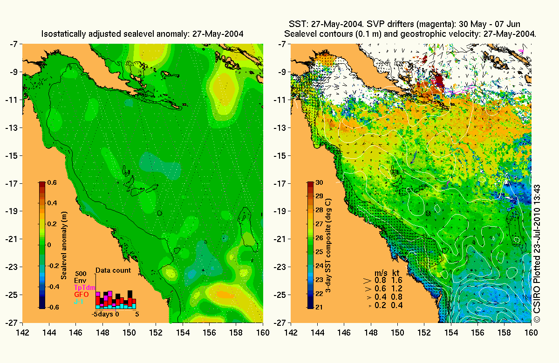Click '28' tick on SST colorbar
559x363 pixels.
tap(320, 210)
